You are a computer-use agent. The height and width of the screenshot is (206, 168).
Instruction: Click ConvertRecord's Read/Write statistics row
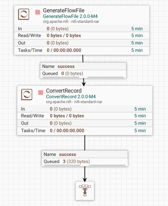(x=85, y=116)
